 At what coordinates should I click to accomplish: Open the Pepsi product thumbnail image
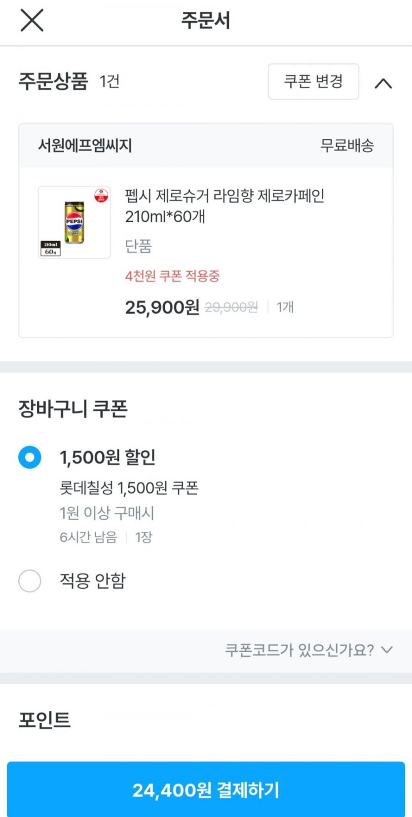click(x=74, y=222)
